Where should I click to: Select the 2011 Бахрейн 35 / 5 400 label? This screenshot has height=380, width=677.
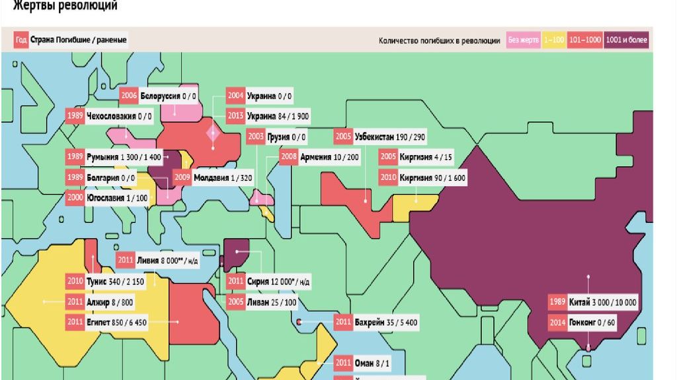(x=376, y=322)
